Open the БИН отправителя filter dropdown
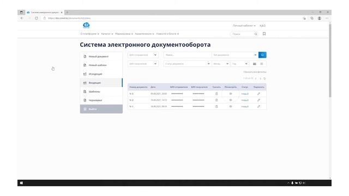This screenshot has width=349, height=196. tap(143, 55)
